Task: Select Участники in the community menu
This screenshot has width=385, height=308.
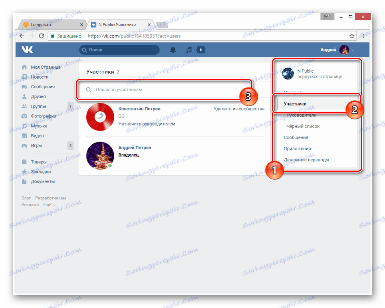Action: pos(295,104)
